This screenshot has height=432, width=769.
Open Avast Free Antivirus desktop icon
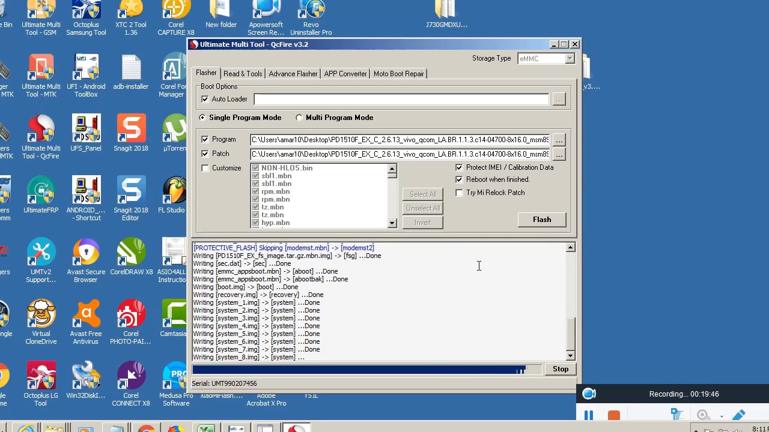pyautogui.click(x=86, y=323)
